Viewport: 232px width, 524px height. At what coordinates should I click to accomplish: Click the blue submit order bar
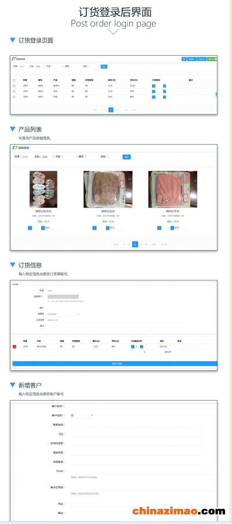click(x=115, y=363)
